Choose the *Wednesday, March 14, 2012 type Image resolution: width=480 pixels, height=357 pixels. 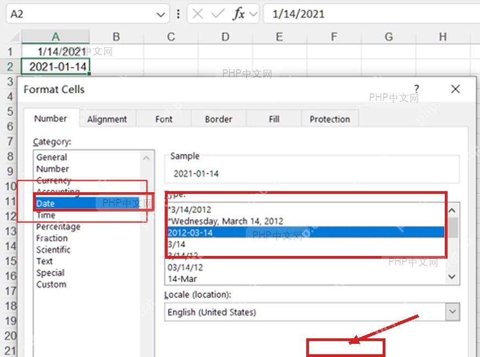click(x=306, y=221)
